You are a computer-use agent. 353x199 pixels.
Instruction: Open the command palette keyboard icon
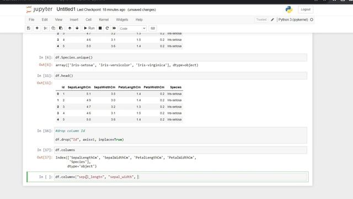click(153, 28)
